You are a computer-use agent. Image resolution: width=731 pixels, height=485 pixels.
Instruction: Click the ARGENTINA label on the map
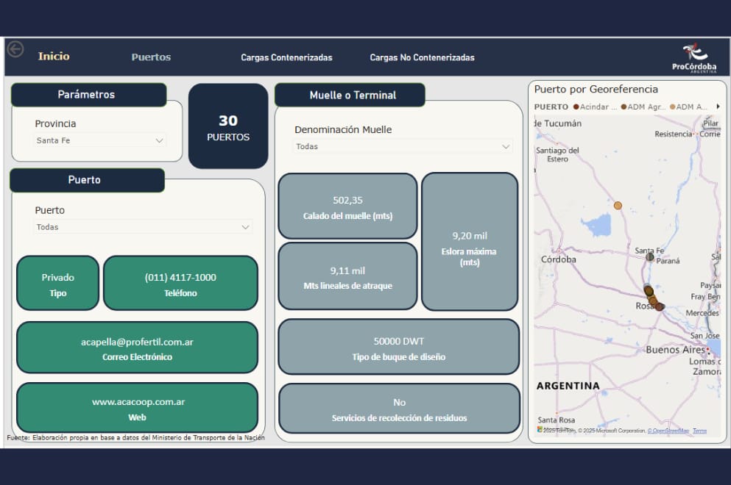pyautogui.click(x=568, y=386)
